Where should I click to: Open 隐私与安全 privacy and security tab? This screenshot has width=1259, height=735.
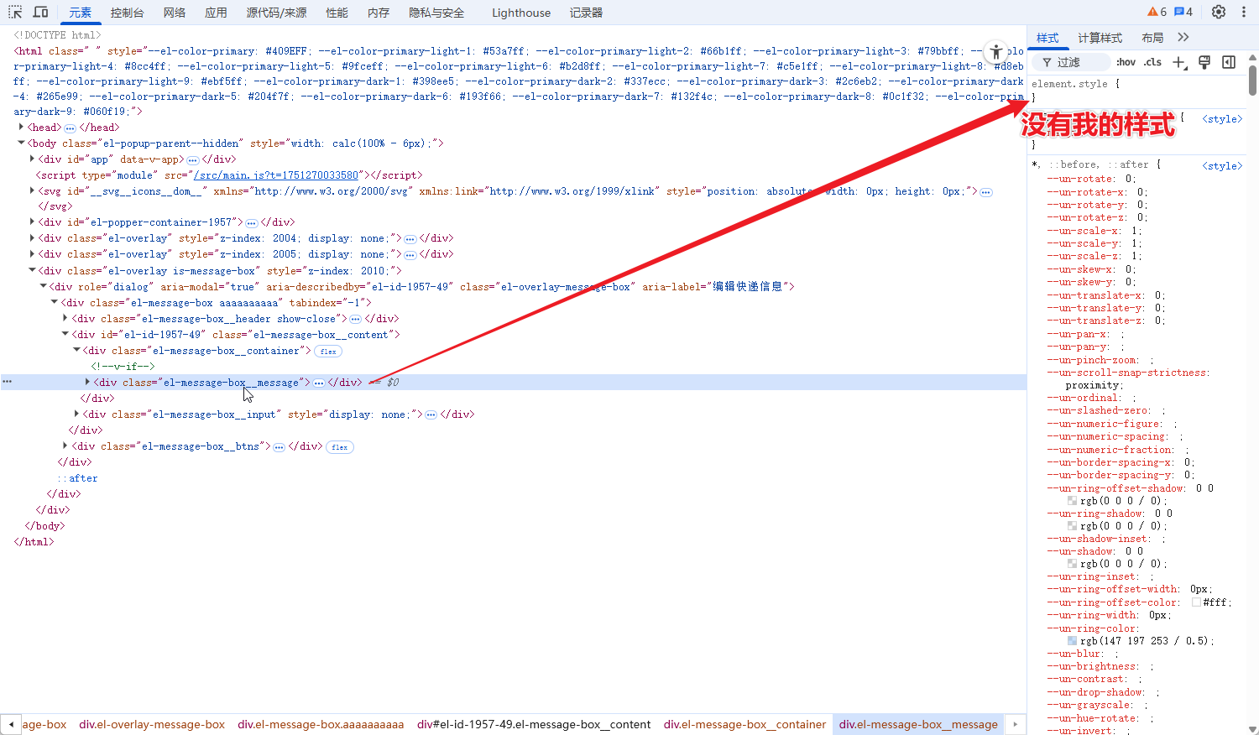click(x=436, y=13)
